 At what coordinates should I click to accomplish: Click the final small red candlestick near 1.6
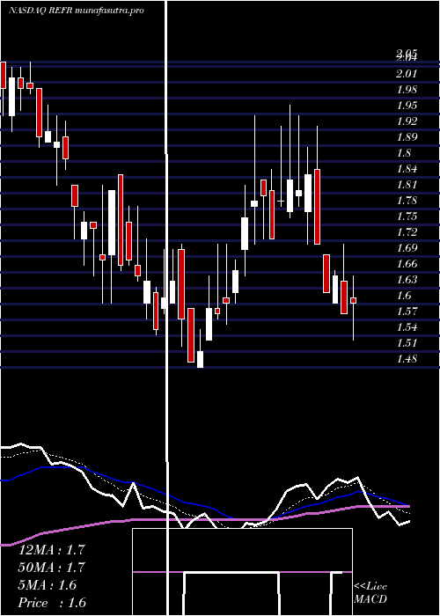click(x=353, y=300)
